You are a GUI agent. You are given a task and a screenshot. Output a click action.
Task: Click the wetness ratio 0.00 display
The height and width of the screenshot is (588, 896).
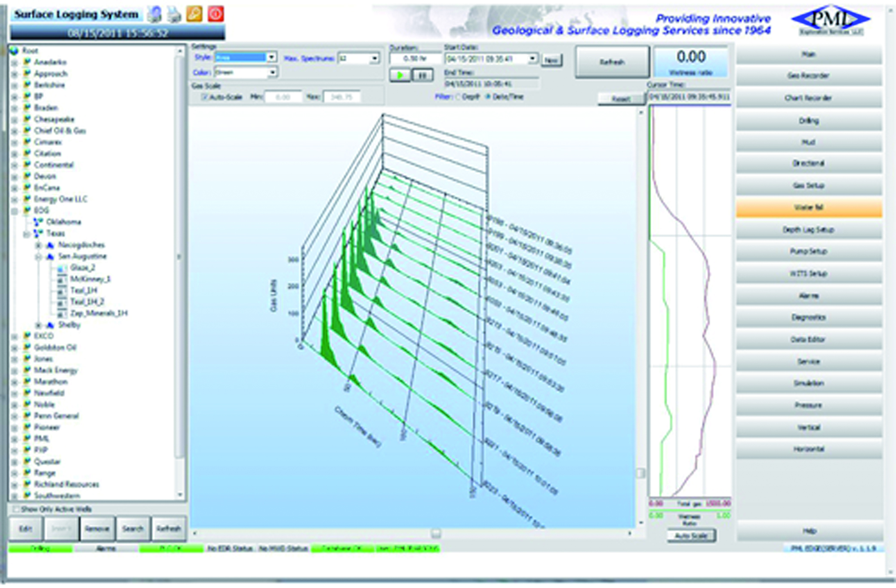tap(691, 62)
